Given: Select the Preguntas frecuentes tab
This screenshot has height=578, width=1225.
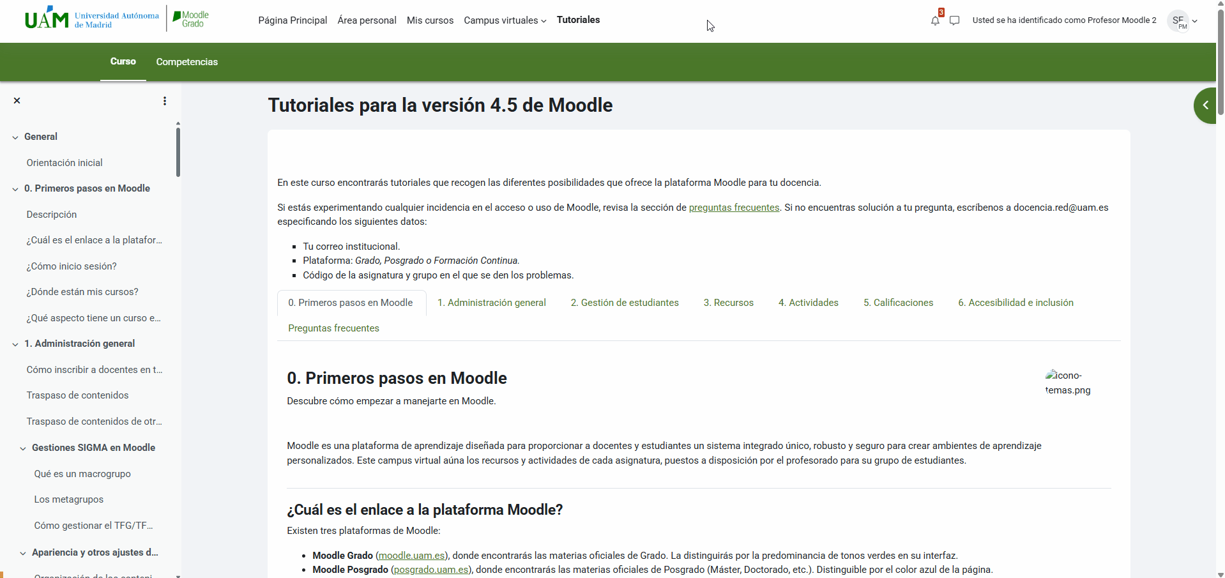Looking at the screenshot, I should tap(333, 328).
